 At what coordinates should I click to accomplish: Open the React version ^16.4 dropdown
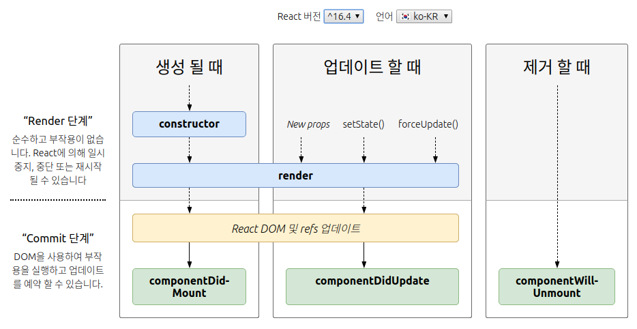point(343,16)
